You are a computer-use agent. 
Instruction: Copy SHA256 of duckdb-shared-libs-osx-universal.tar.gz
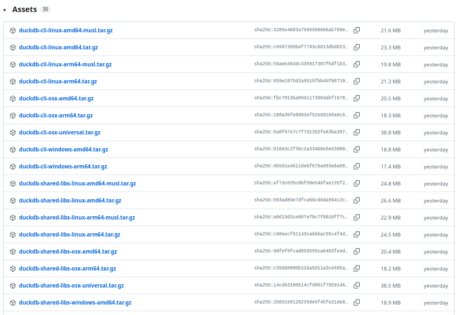coord(356,285)
